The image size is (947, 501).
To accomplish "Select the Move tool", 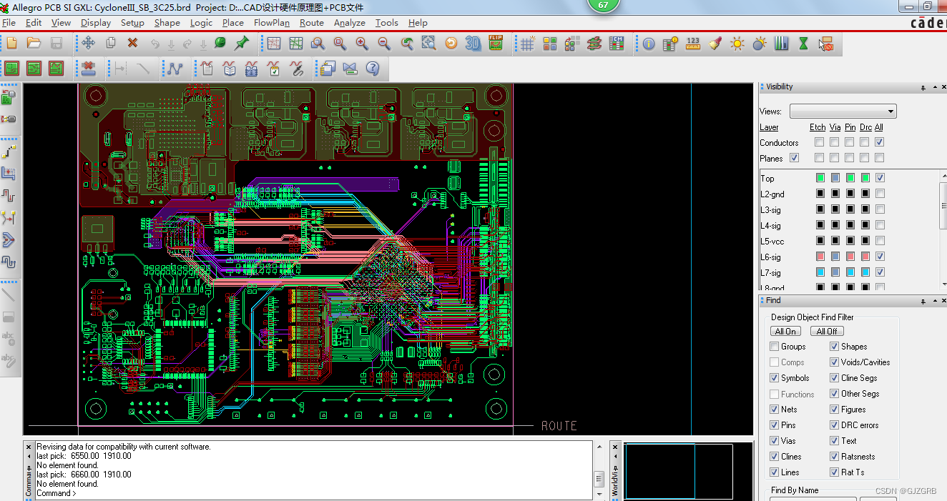I will click(x=89, y=43).
